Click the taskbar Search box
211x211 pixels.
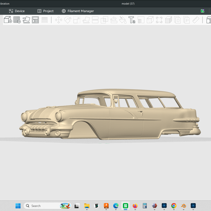tap(47, 206)
